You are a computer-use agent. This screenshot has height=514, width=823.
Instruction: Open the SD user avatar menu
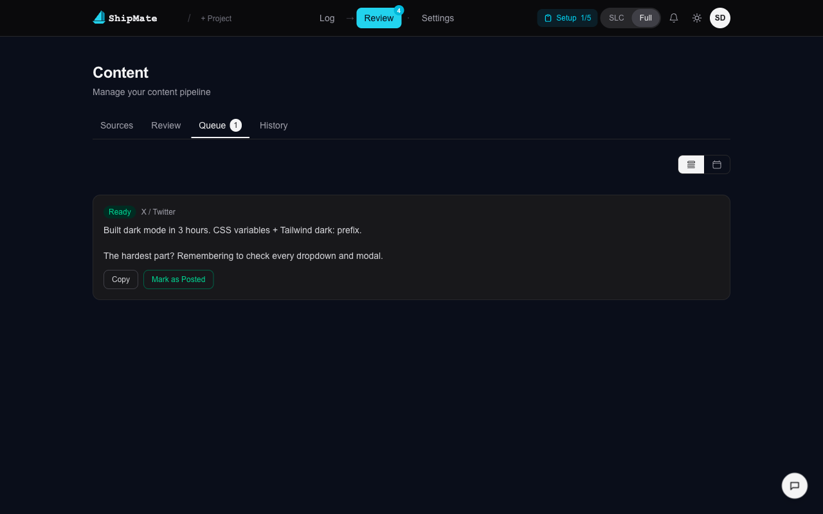click(720, 18)
